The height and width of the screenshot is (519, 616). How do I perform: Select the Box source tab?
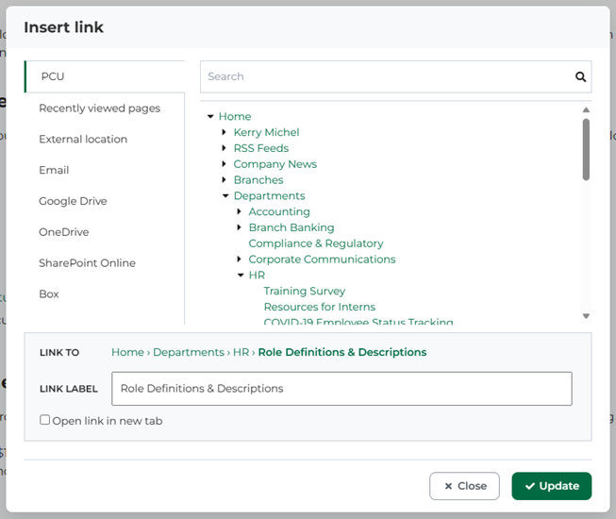click(x=49, y=293)
